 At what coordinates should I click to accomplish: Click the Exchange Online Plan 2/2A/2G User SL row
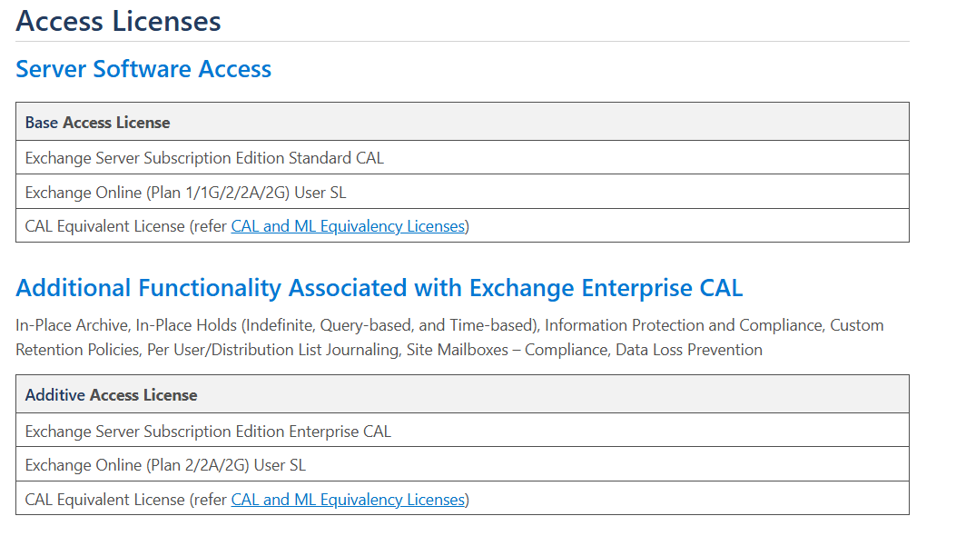tap(165, 465)
